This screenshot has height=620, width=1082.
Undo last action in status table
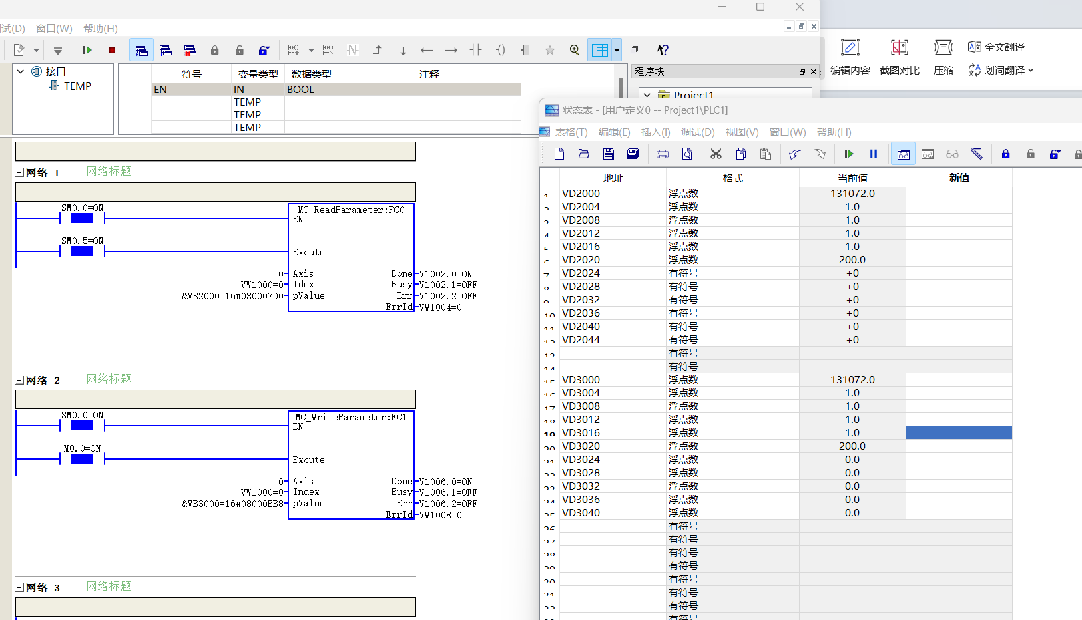click(x=795, y=154)
